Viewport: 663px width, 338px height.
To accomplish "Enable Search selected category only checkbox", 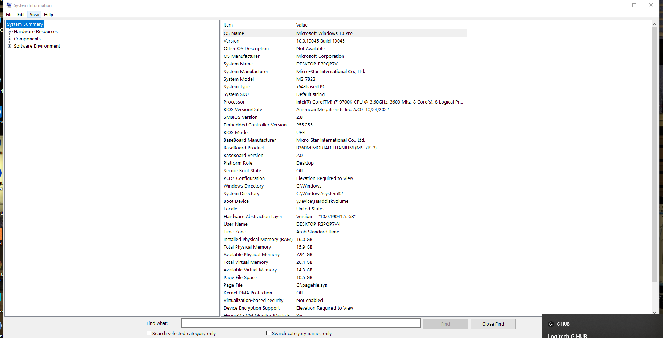I will tap(149, 333).
